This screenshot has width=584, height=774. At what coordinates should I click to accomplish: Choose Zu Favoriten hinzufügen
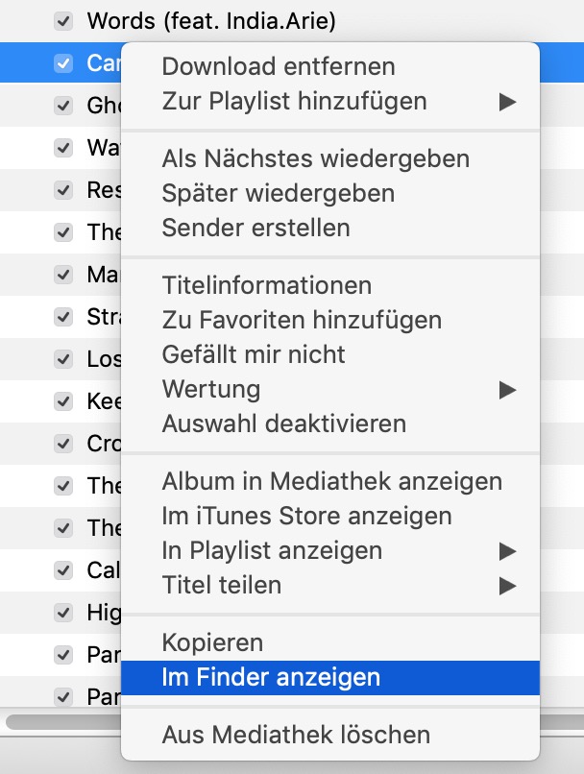(302, 320)
